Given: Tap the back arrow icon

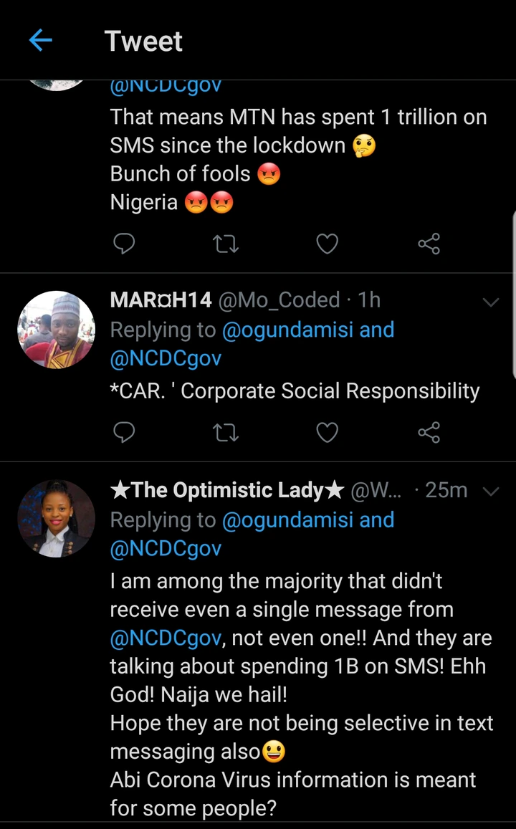Looking at the screenshot, I should (x=41, y=41).
